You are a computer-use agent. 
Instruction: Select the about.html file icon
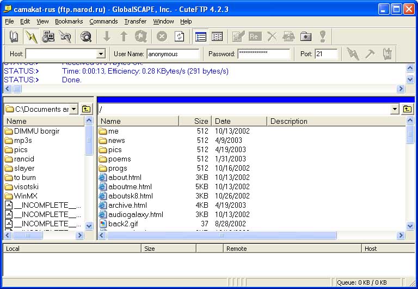point(103,177)
